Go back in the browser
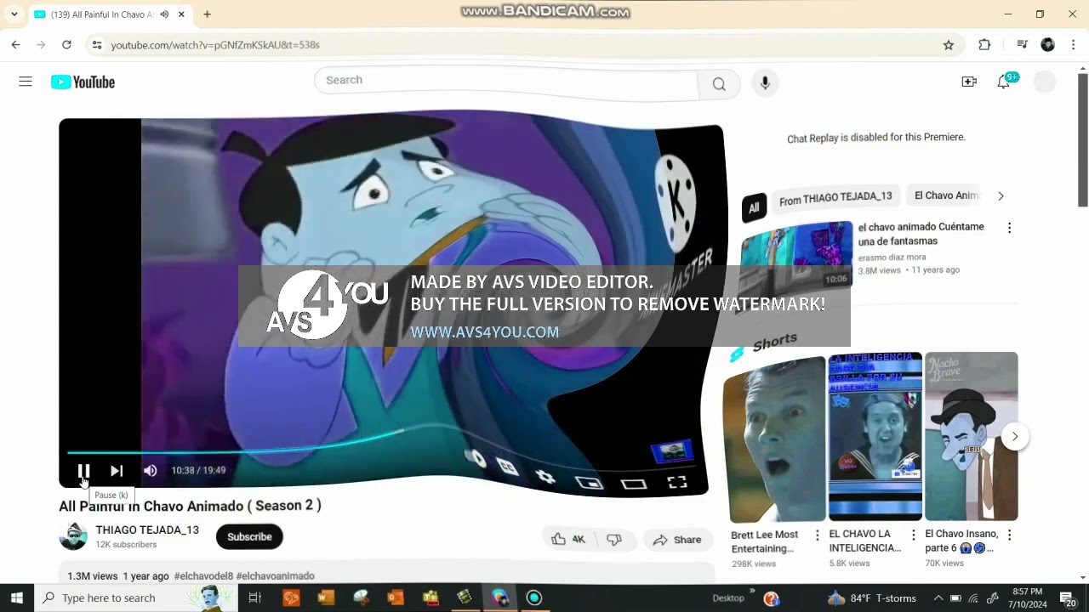The width and height of the screenshot is (1089, 612). 15,45
